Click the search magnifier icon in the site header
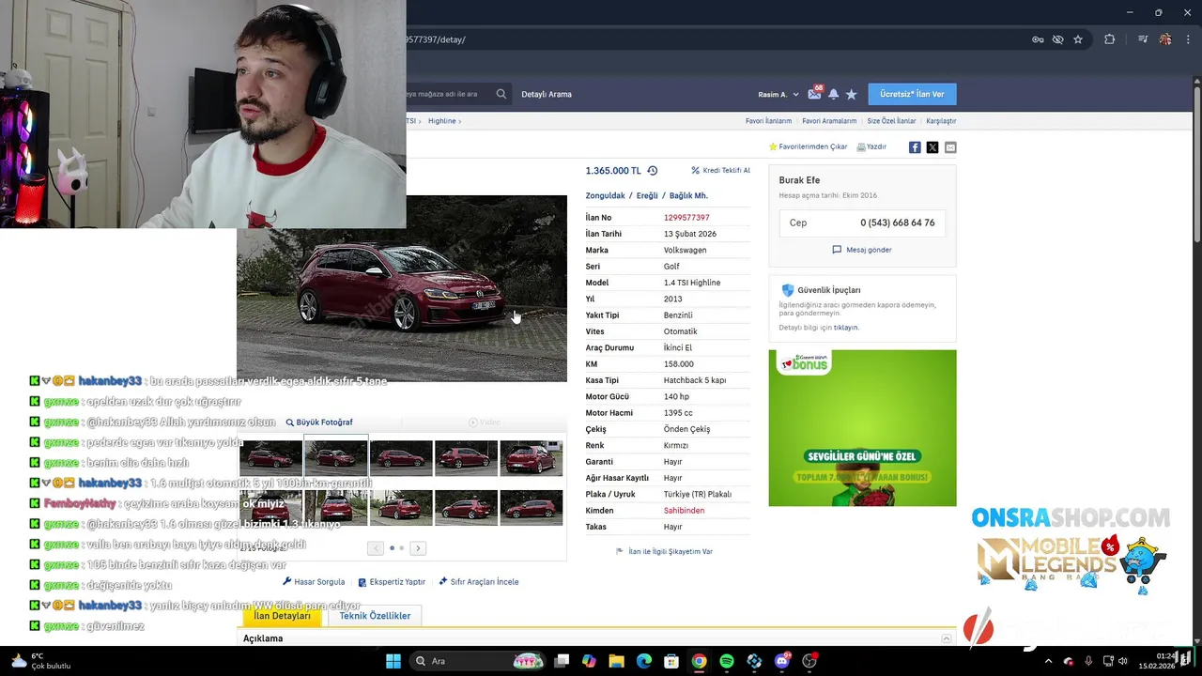This screenshot has width=1202, height=676. pyautogui.click(x=501, y=94)
